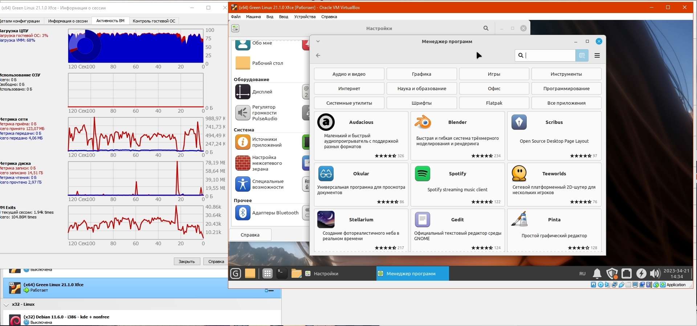697x326 pixels.
Task: Open Настройка межсетевого экрана
Action: tap(258, 163)
